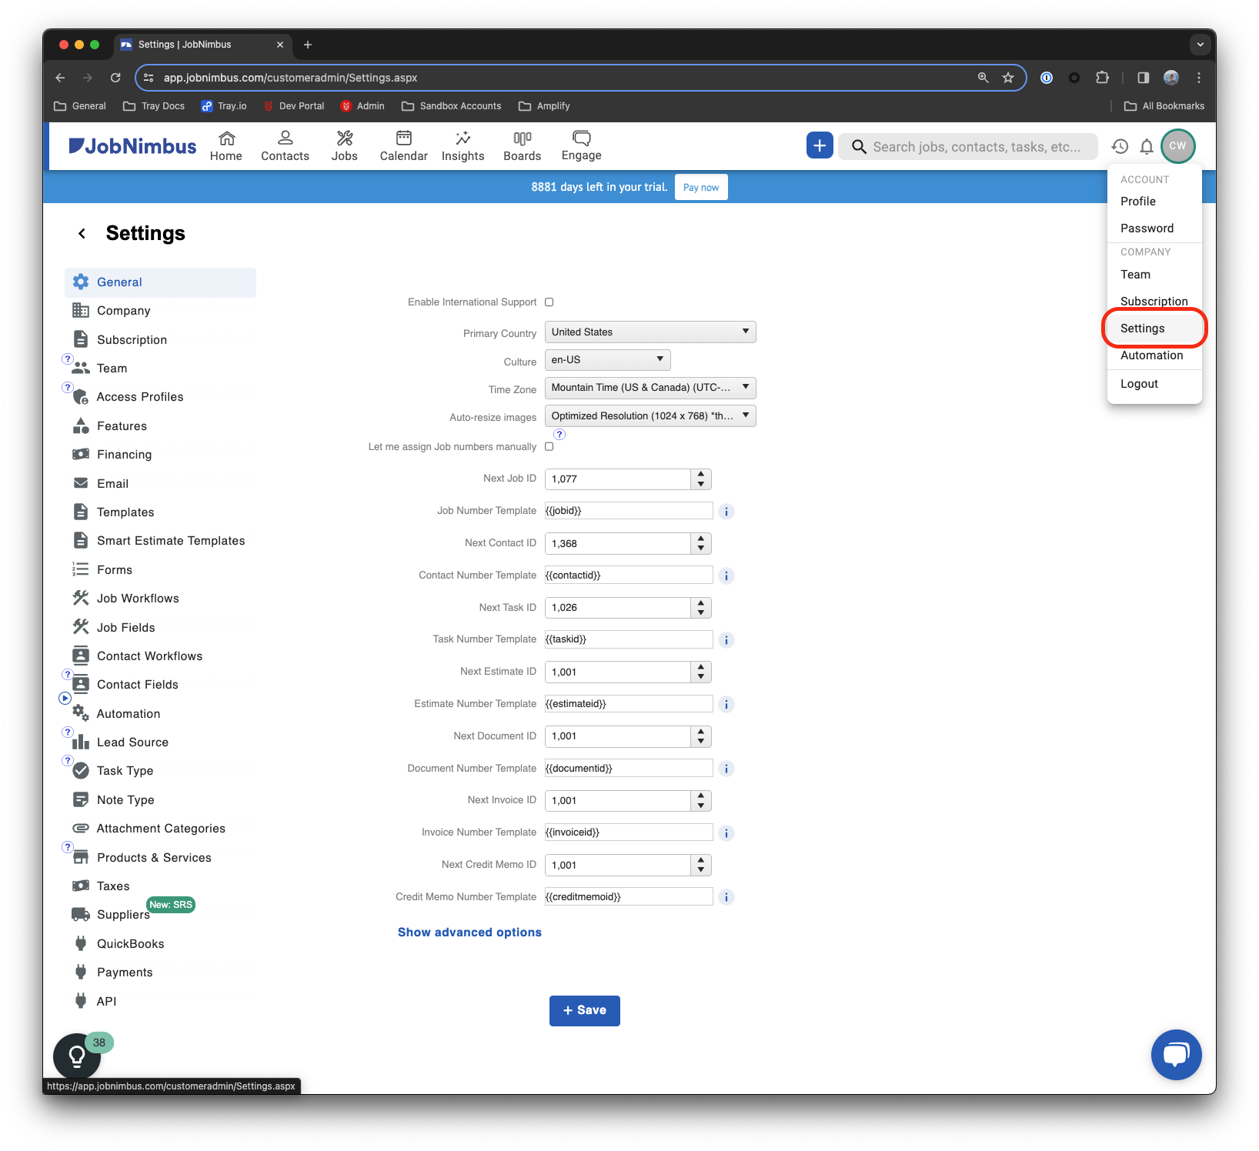The height and width of the screenshot is (1151, 1259).
Task: Click info icon for Invoice Number Template
Action: 726,833
